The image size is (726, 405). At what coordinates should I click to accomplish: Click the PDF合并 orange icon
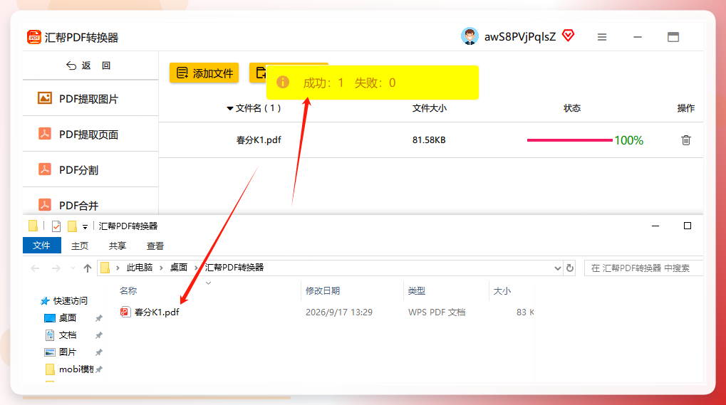pos(45,204)
